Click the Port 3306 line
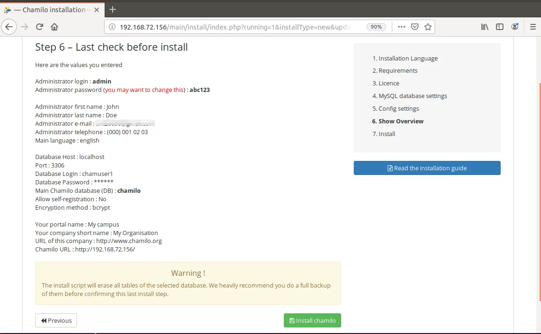 point(50,165)
